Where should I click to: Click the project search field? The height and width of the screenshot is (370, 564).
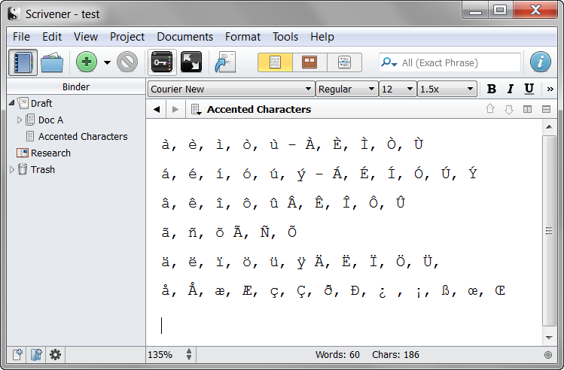pos(450,62)
